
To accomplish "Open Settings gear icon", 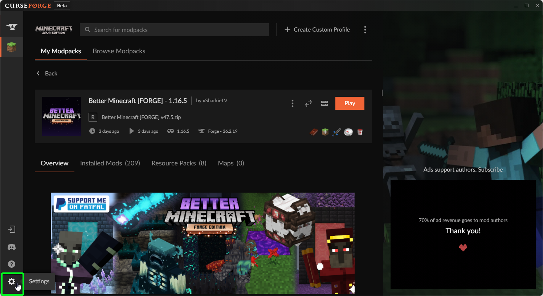I will [x=12, y=281].
